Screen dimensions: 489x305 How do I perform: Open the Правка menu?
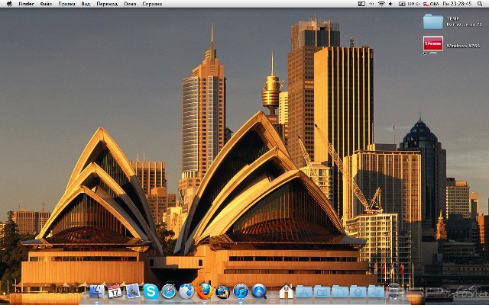click(x=66, y=4)
